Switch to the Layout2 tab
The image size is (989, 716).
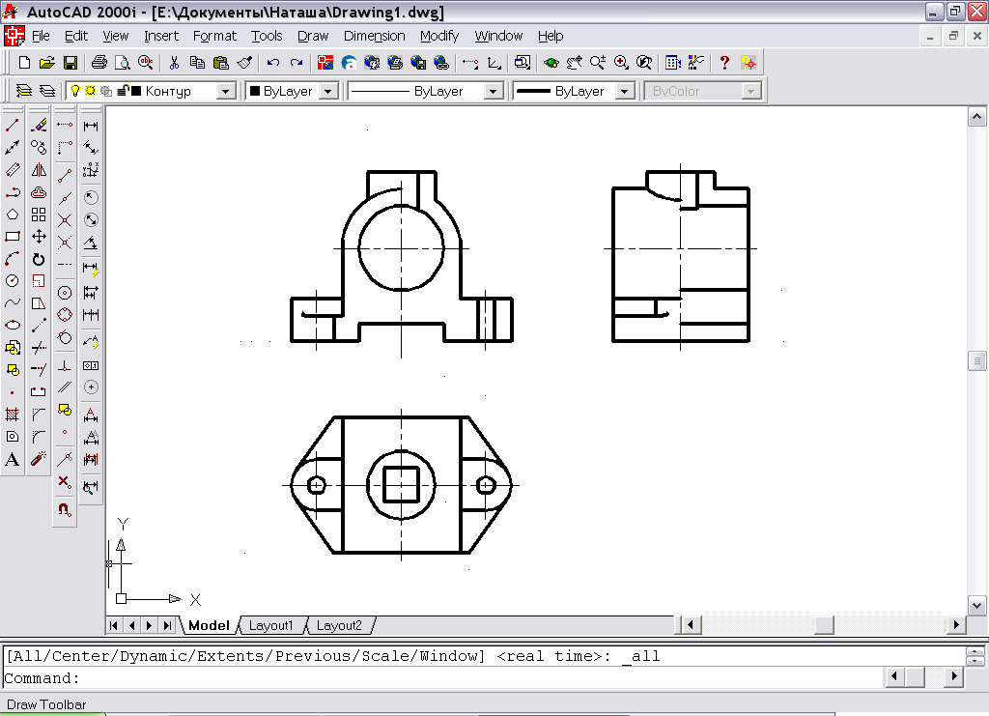(339, 625)
